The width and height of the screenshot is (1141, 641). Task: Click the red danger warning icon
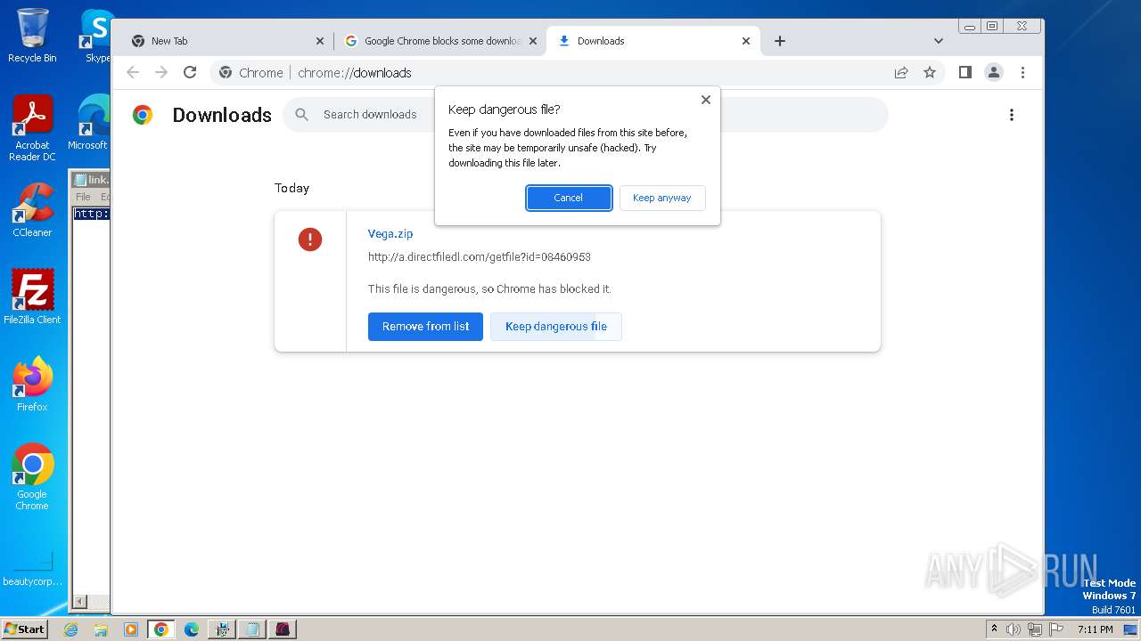point(310,239)
